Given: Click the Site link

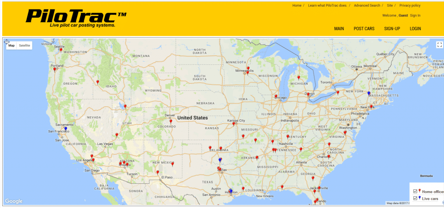Looking at the screenshot, I should (390, 5).
